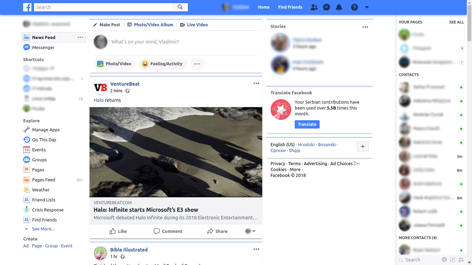472x265 pixels.
Task: Open Pages flag icon in Explore
Action: 27,170
